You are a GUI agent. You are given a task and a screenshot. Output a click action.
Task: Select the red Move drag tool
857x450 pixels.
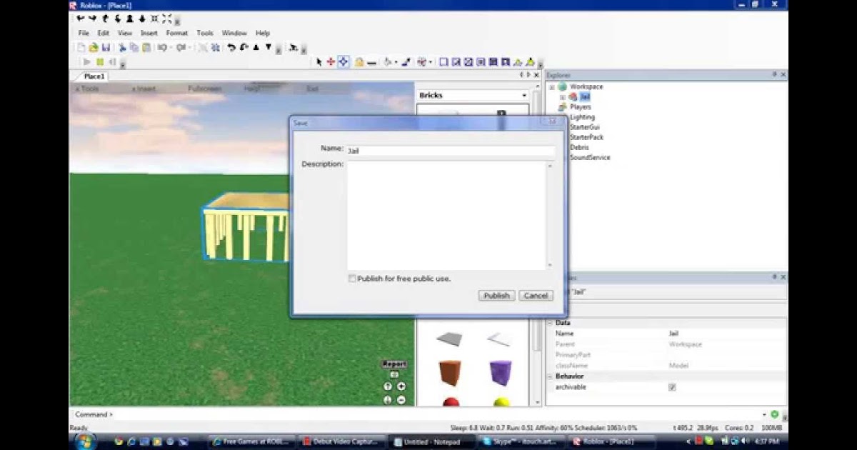[x=331, y=62]
